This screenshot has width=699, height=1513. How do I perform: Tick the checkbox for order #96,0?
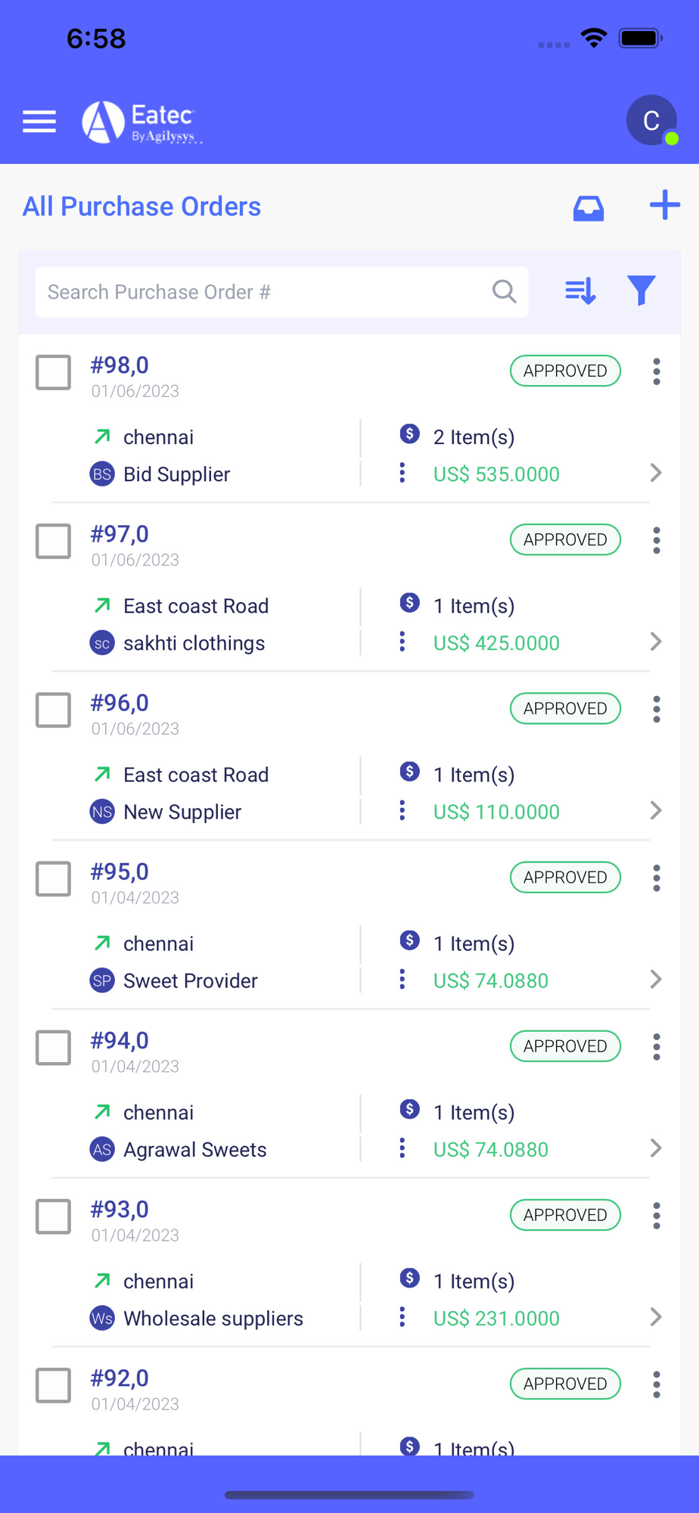click(54, 710)
